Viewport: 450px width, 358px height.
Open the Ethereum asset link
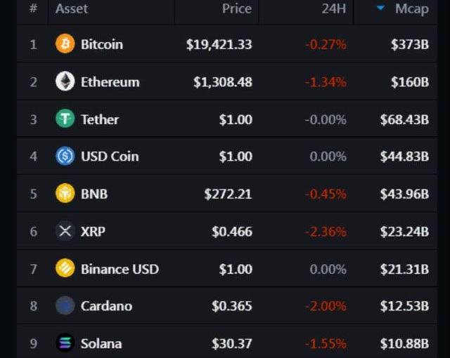pos(110,82)
